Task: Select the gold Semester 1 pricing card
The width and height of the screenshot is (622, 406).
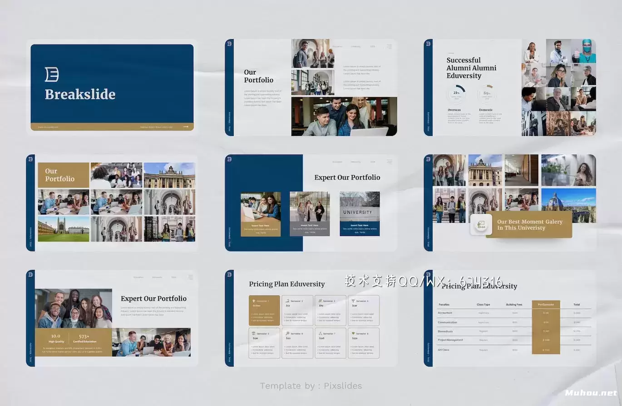Action: (x=264, y=311)
